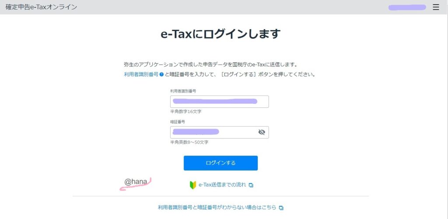Click the external-link icon beside e-Tax送信までの流れ
This screenshot has height=219, width=448.
coord(251,185)
